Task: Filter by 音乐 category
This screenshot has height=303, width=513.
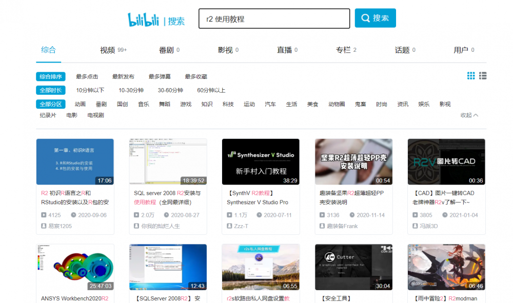Action: (143, 104)
